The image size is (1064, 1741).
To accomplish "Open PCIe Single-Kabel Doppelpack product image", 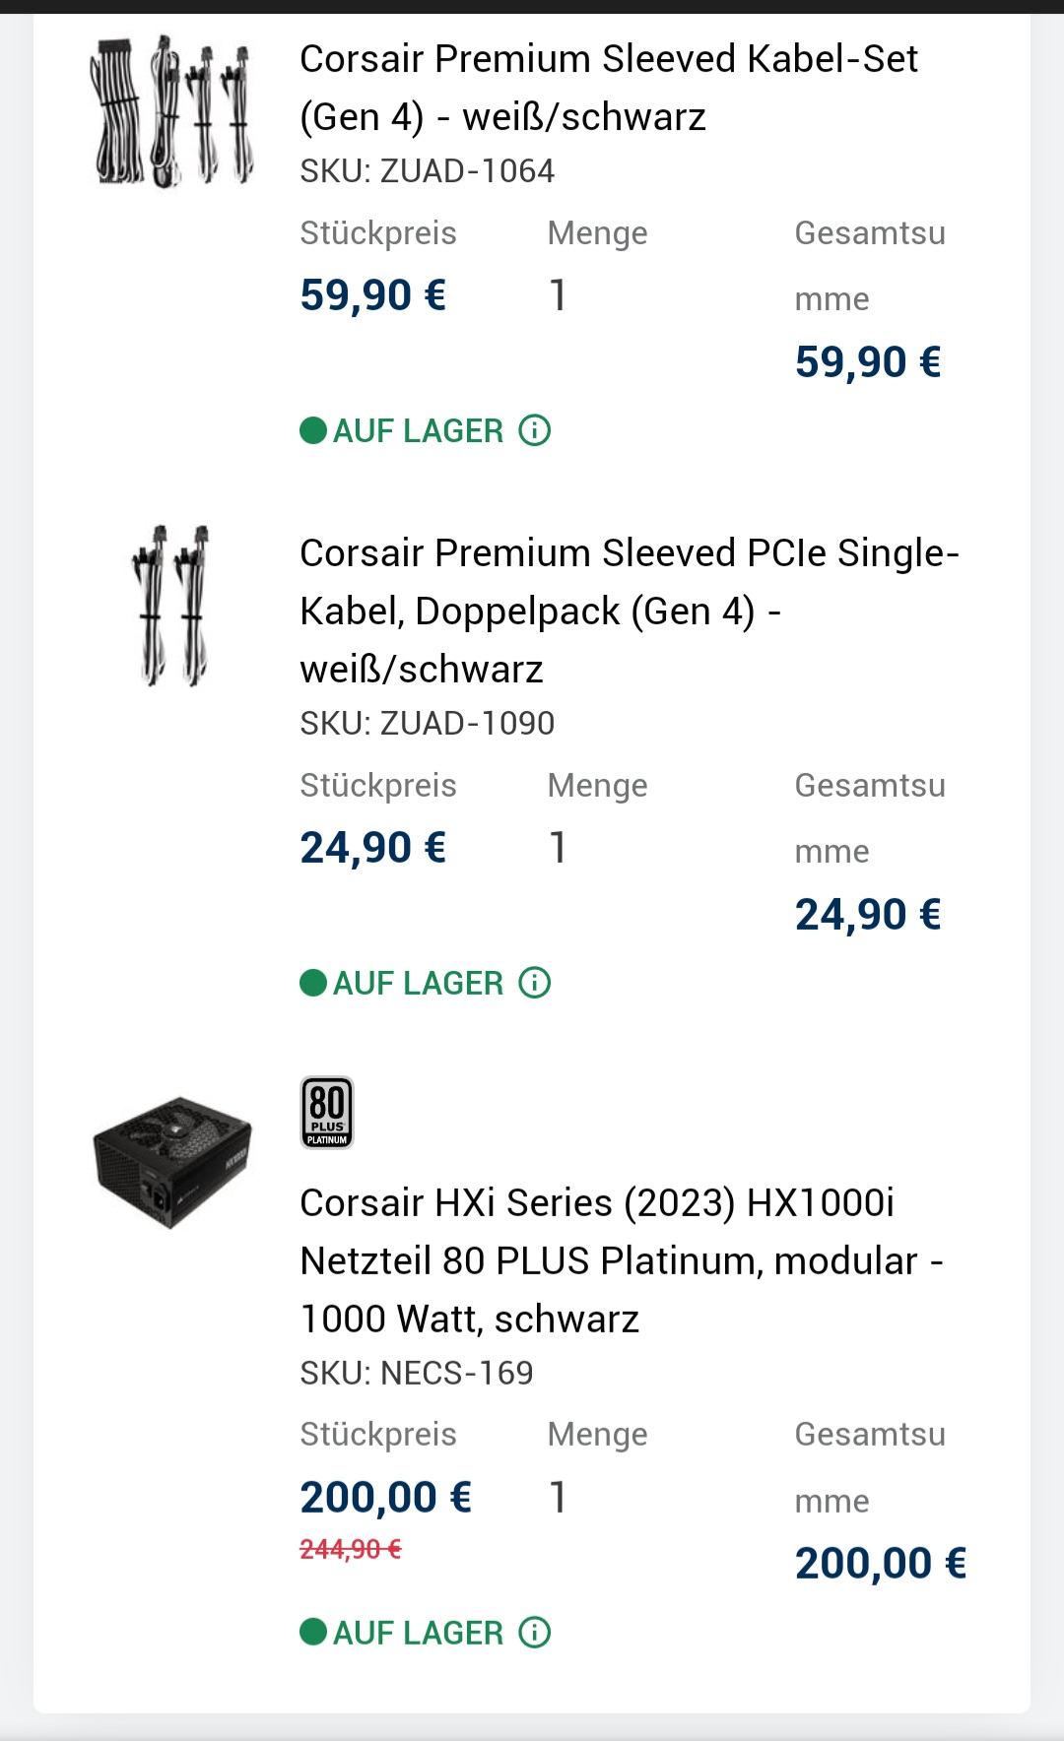I will point(173,605).
